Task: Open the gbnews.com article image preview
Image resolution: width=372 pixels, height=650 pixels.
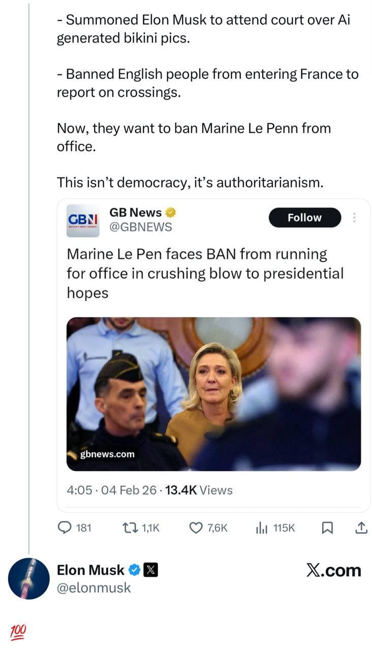Action: 213,394
